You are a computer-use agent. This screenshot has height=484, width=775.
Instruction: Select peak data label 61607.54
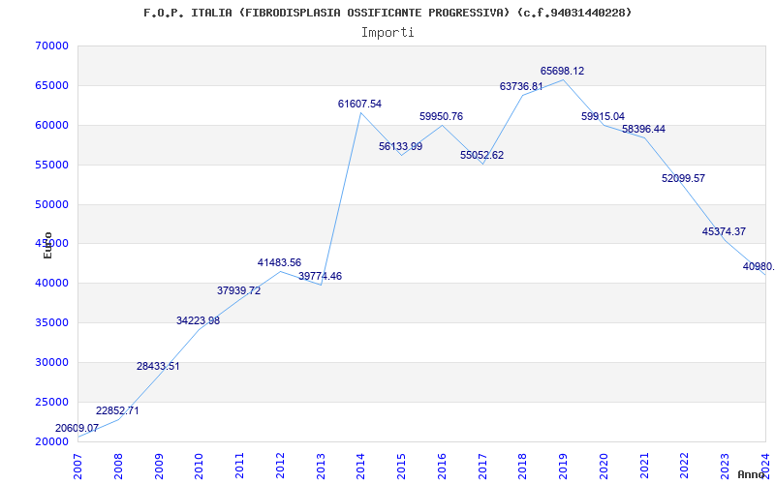(x=359, y=104)
